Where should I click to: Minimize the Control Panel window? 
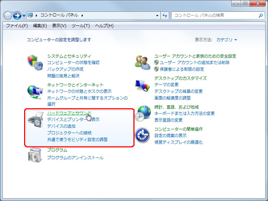click(x=236, y=4)
